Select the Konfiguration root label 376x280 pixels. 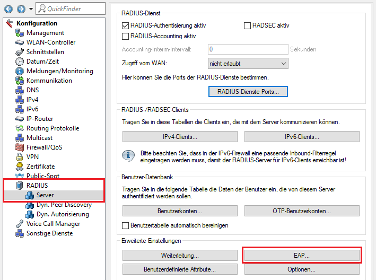(37, 23)
